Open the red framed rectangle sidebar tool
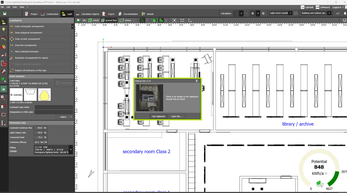 pos(4,115)
